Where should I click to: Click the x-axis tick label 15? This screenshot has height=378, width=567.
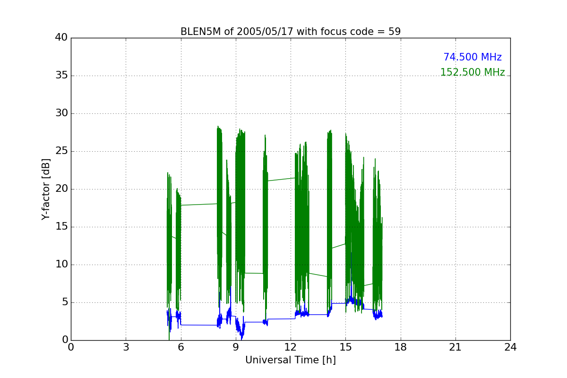pos(345,347)
